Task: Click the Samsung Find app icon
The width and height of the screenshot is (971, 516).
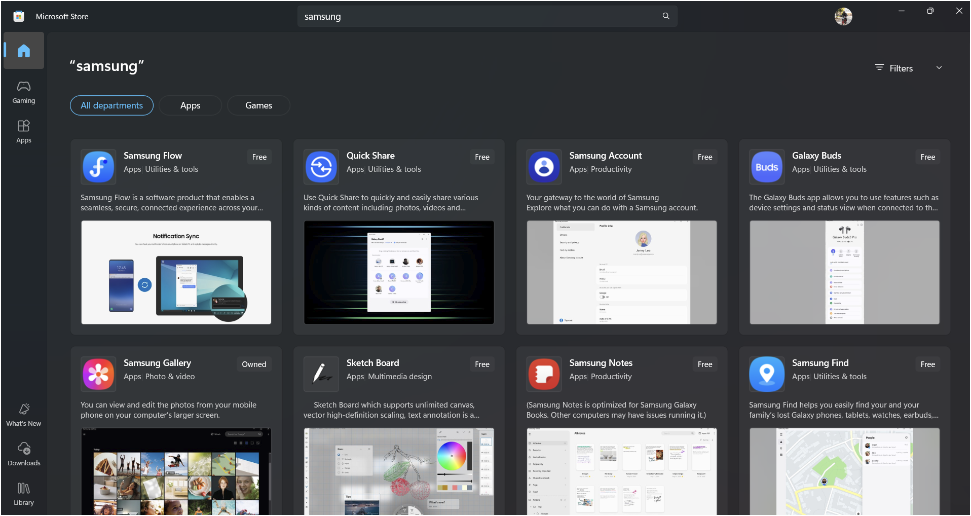Action: click(767, 374)
